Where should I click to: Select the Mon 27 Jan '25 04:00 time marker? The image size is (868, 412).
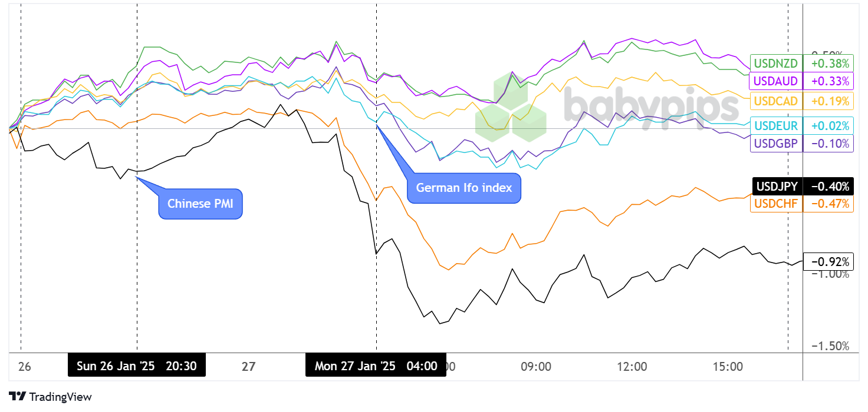point(376,366)
